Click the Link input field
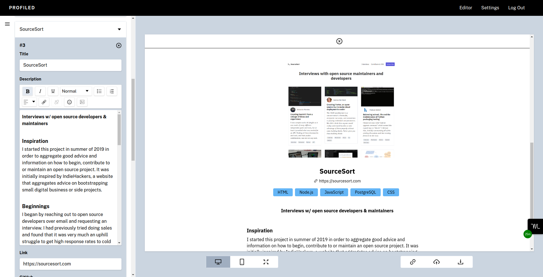Viewport: 543px width, 277px height. click(x=70, y=264)
